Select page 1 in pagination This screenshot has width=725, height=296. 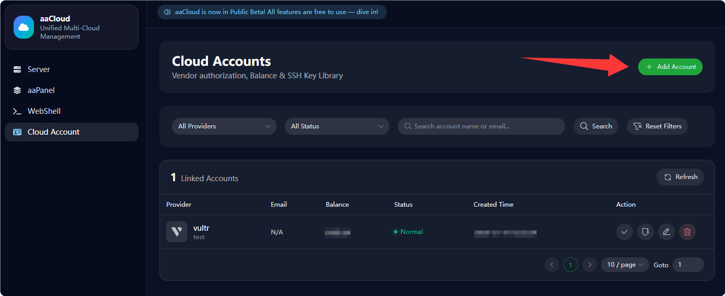coord(570,265)
